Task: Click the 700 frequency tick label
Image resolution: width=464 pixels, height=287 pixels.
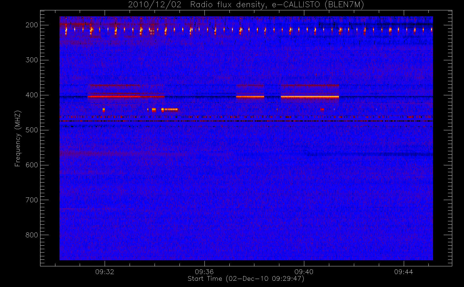Action: pos(32,200)
